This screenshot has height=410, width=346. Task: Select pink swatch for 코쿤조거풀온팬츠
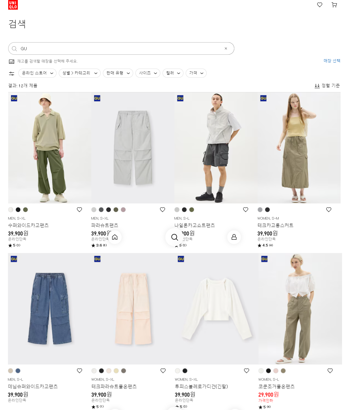276,371
